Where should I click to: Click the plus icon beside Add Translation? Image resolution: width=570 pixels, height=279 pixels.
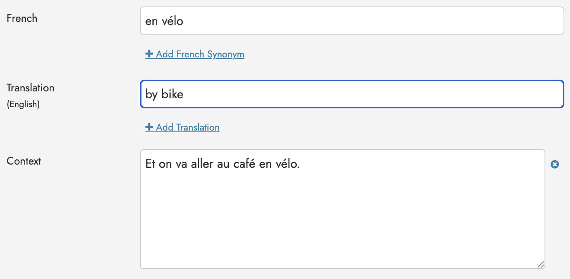pos(149,127)
